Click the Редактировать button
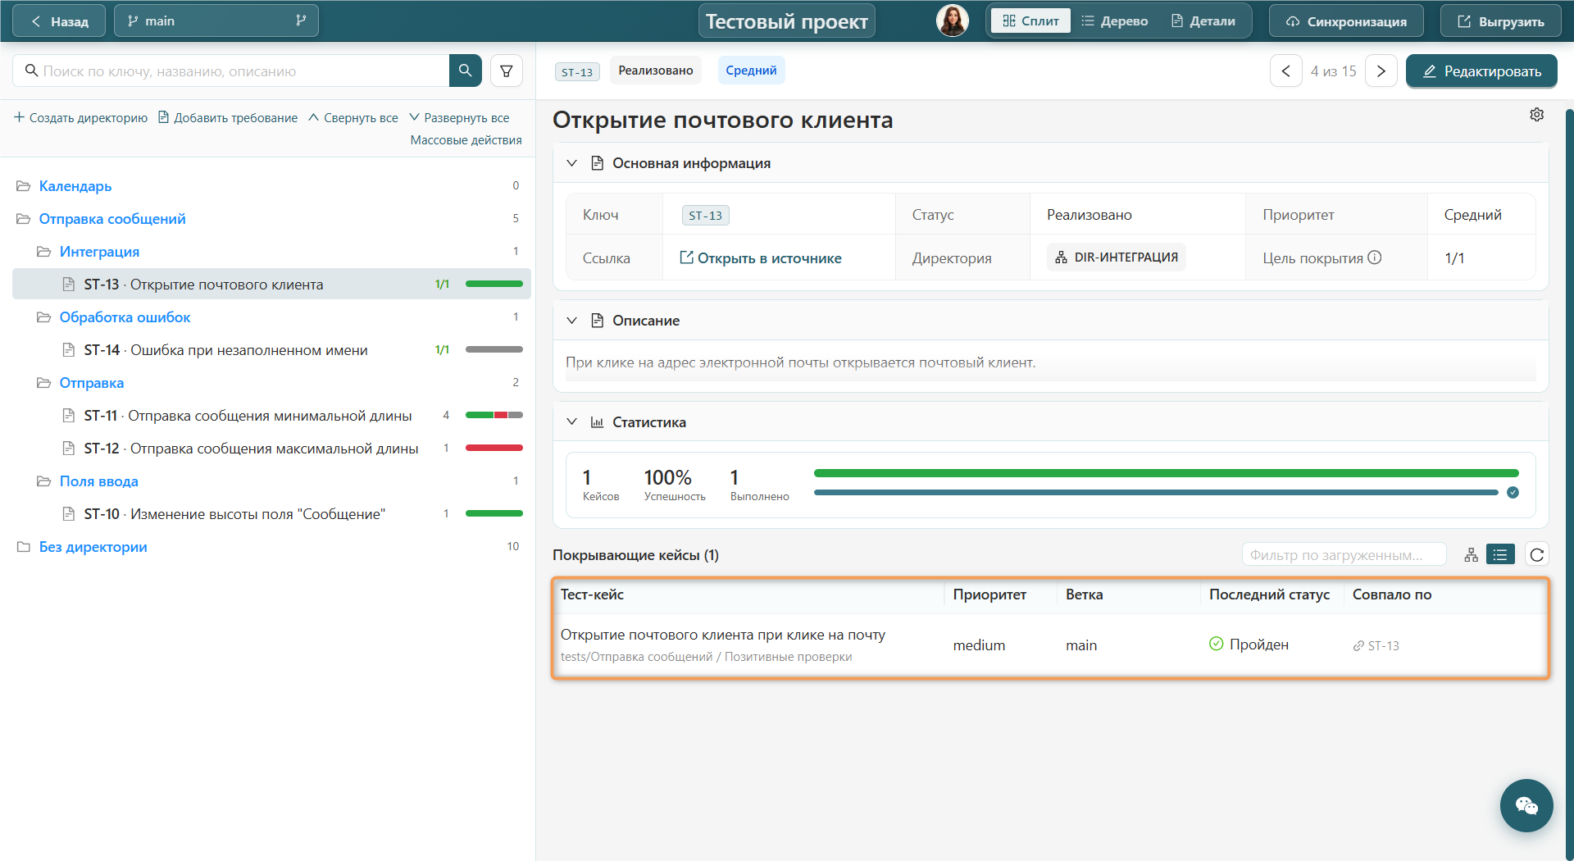Image resolution: width=1574 pixels, height=861 pixels. pyautogui.click(x=1481, y=71)
